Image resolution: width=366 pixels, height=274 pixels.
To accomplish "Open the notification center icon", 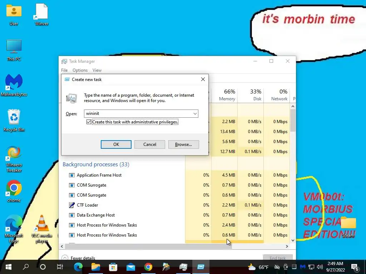I will tap(355, 267).
